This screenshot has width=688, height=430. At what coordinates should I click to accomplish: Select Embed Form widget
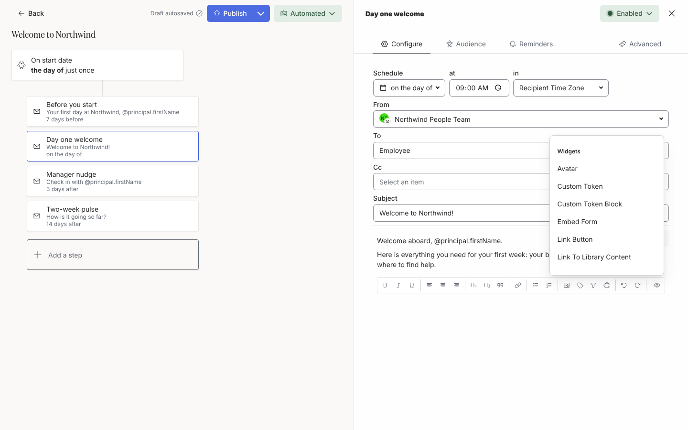[x=607, y=222]
